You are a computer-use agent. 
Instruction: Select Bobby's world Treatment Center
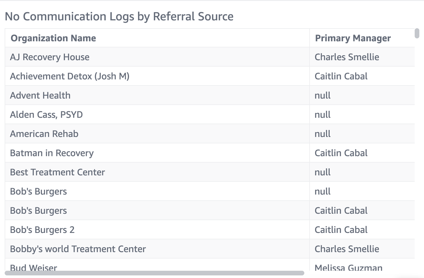point(77,249)
